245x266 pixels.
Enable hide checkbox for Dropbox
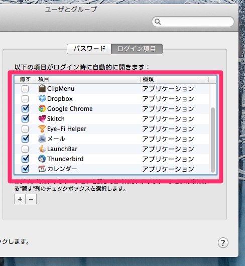pyautogui.click(x=25, y=99)
